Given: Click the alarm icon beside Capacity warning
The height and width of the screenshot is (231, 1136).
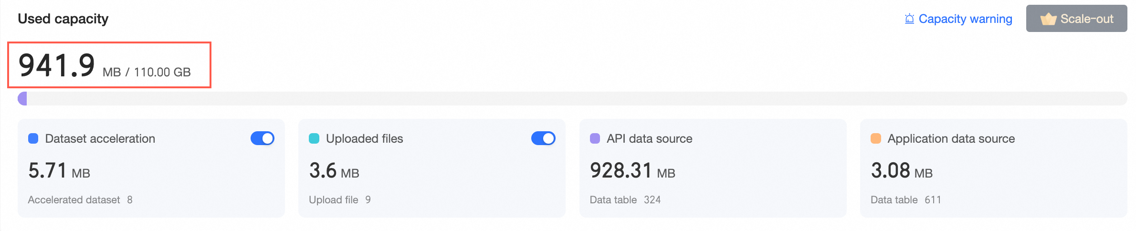Looking at the screenshot, I should pyautogui.click(x=909, y=19).
